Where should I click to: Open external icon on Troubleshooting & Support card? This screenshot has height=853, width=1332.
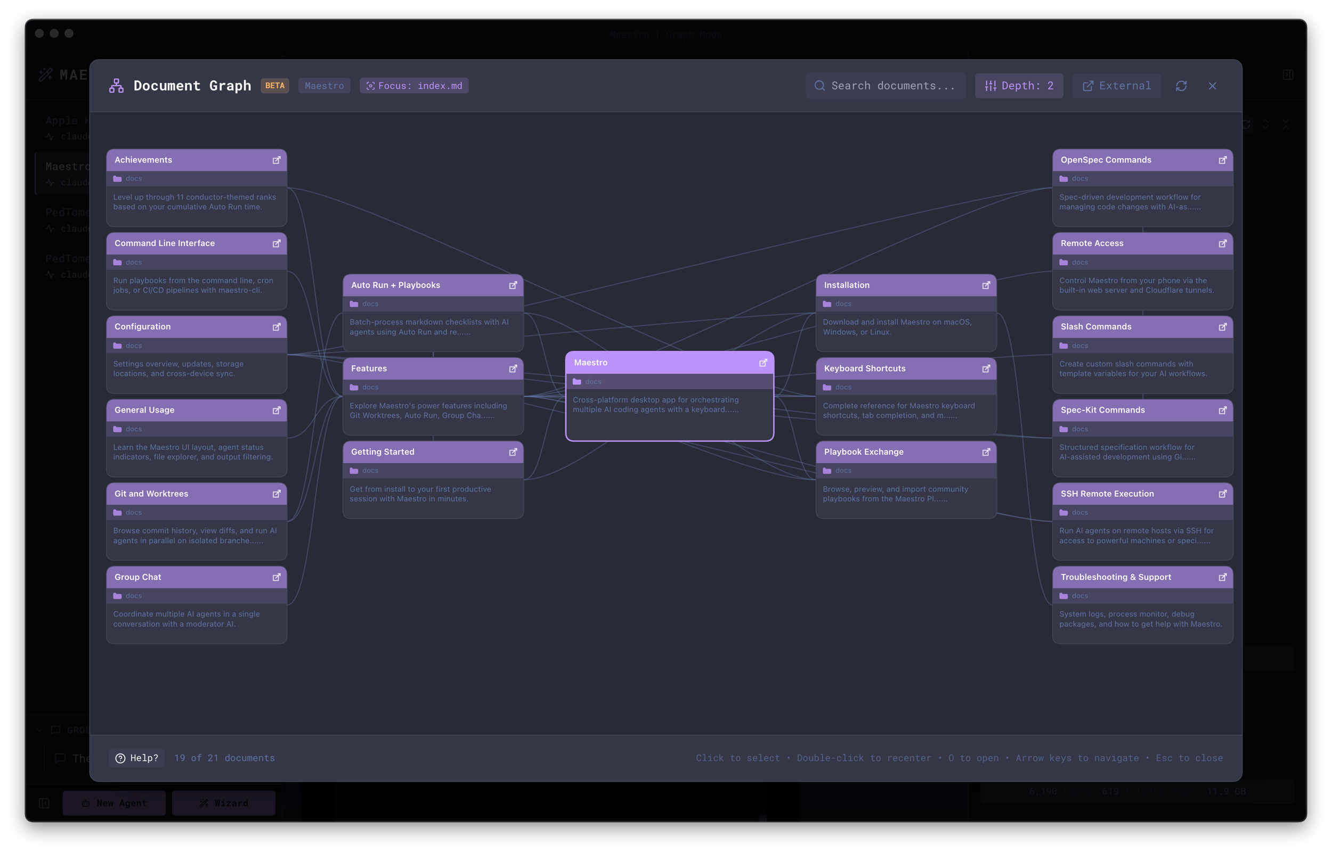pos(1223,578)
